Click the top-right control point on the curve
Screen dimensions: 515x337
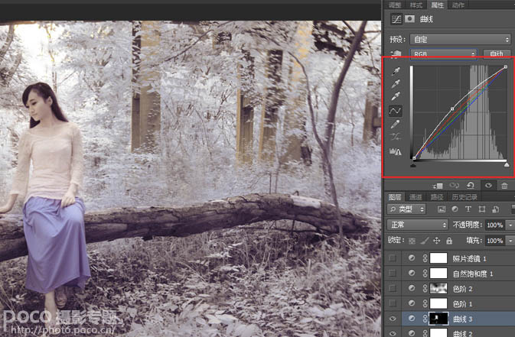(506, 67)
